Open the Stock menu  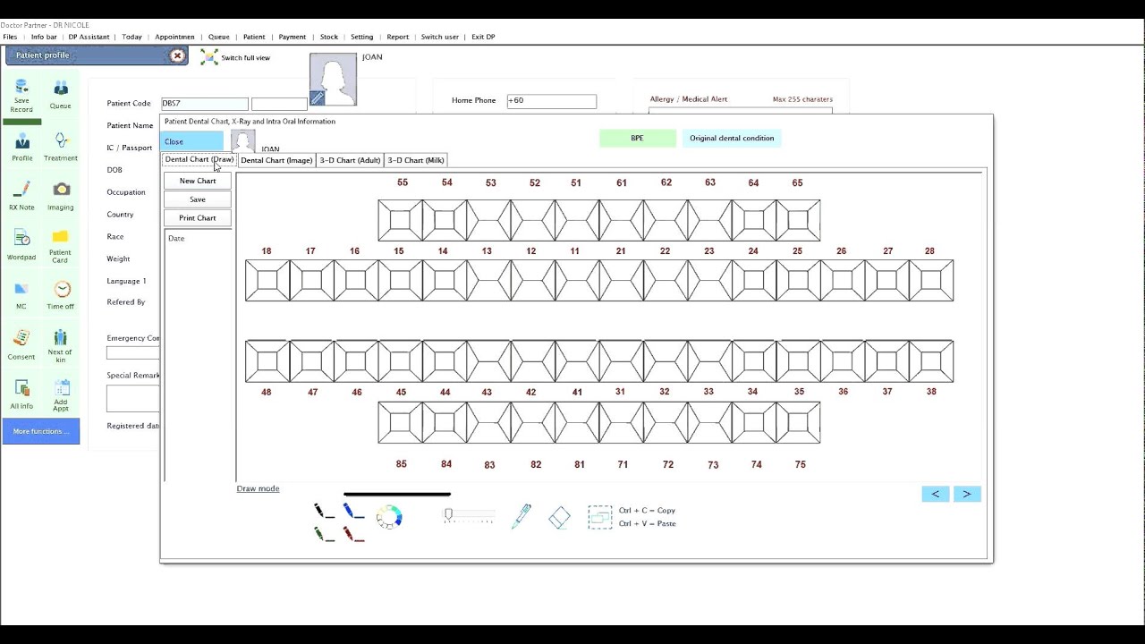tap(329, 37)
